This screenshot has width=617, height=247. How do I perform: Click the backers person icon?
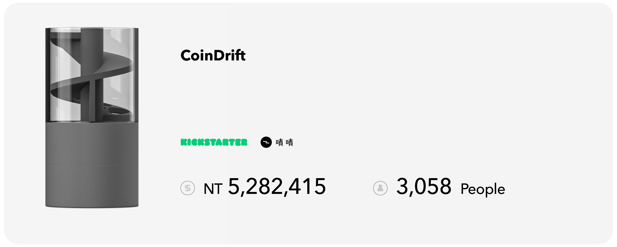[x=380, y=188]
